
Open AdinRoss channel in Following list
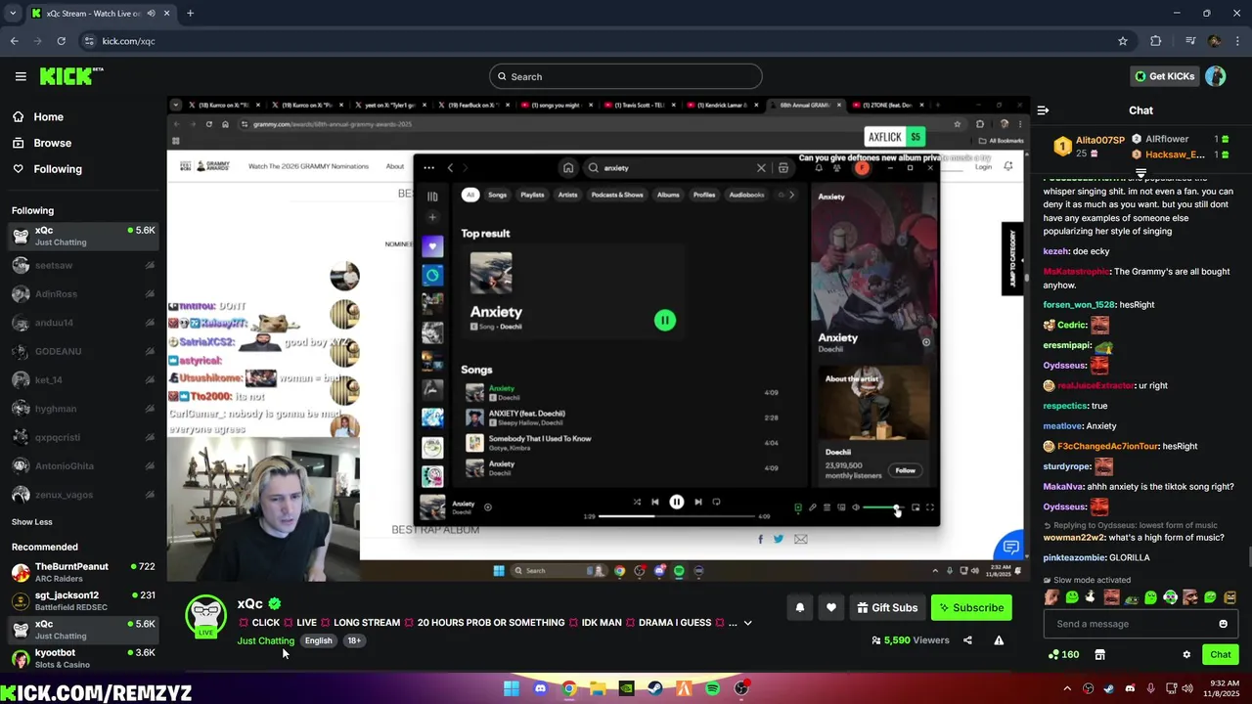(x=83, y=293)
